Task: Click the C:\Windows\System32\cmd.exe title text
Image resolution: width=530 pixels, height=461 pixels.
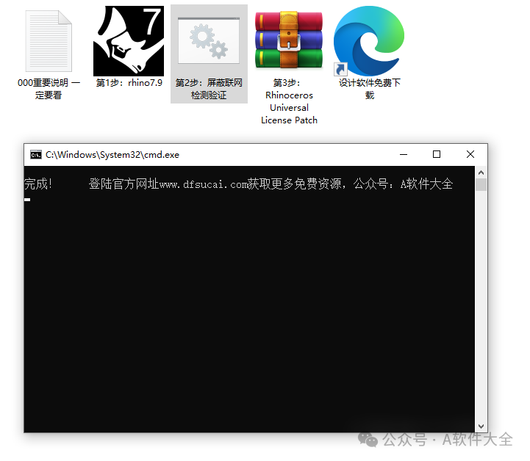Action: tap(112, 155)
